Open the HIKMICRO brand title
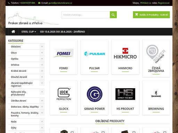 125,68
